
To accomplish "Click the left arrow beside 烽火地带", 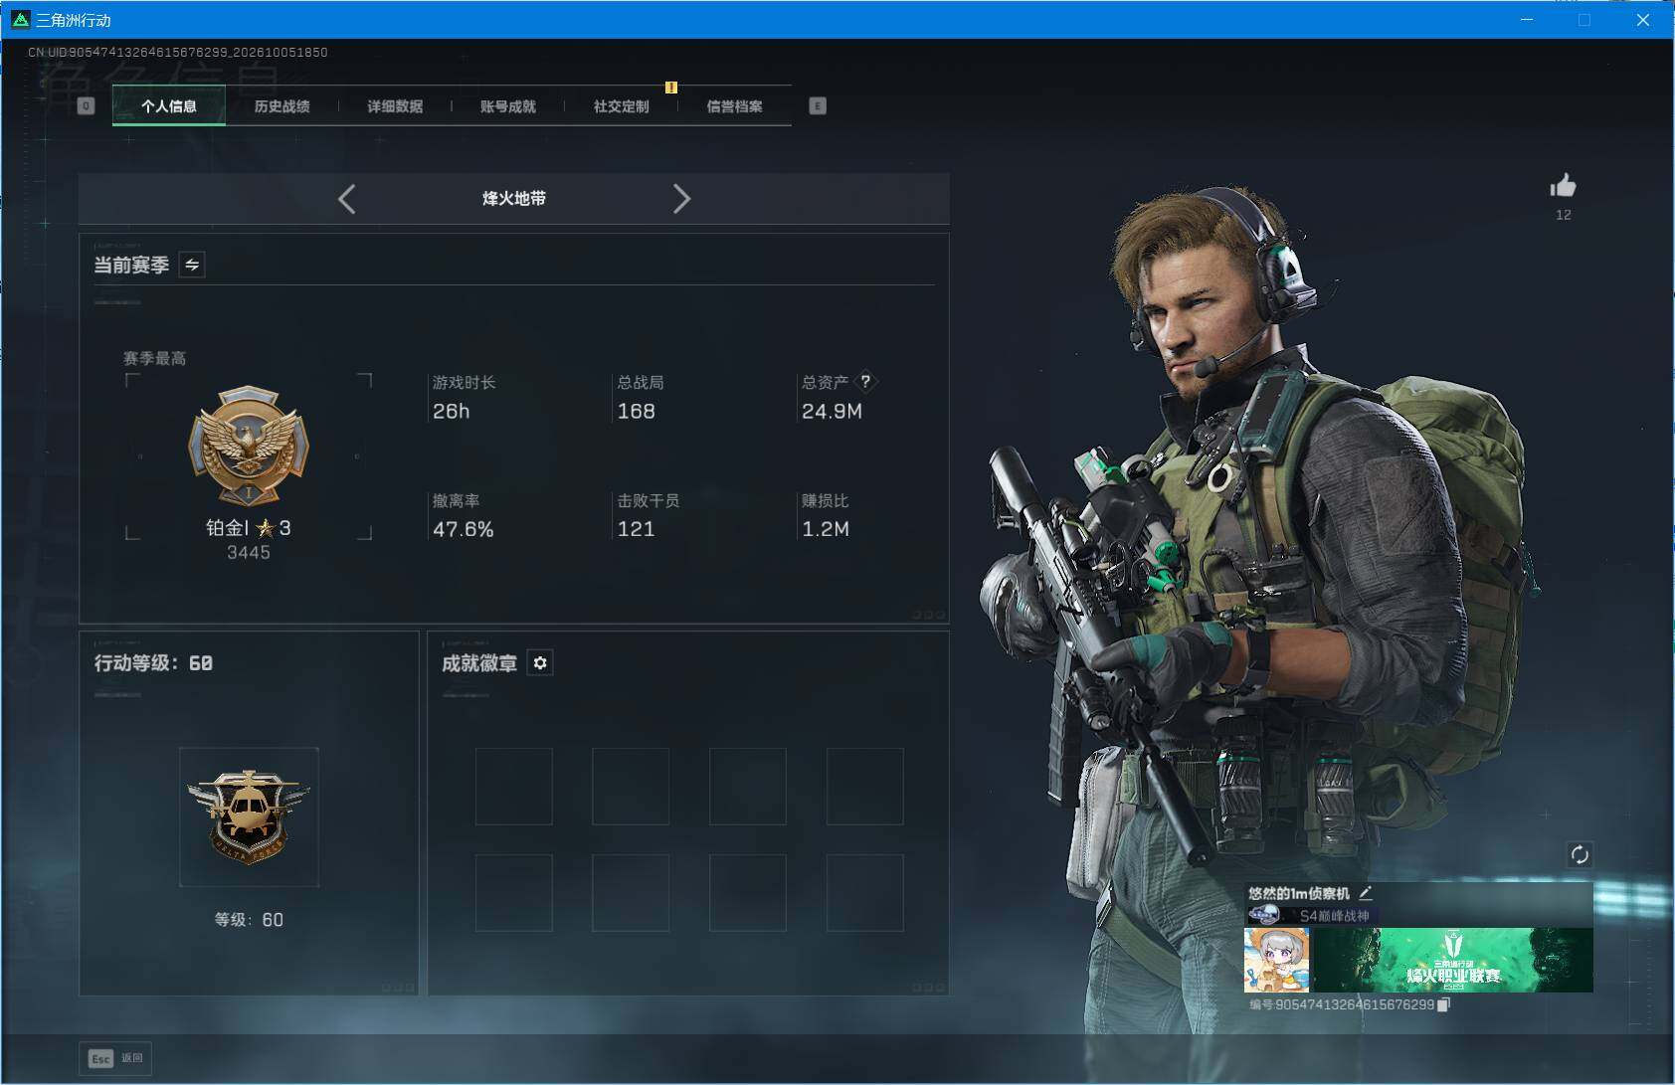I will tap(346, 199).
